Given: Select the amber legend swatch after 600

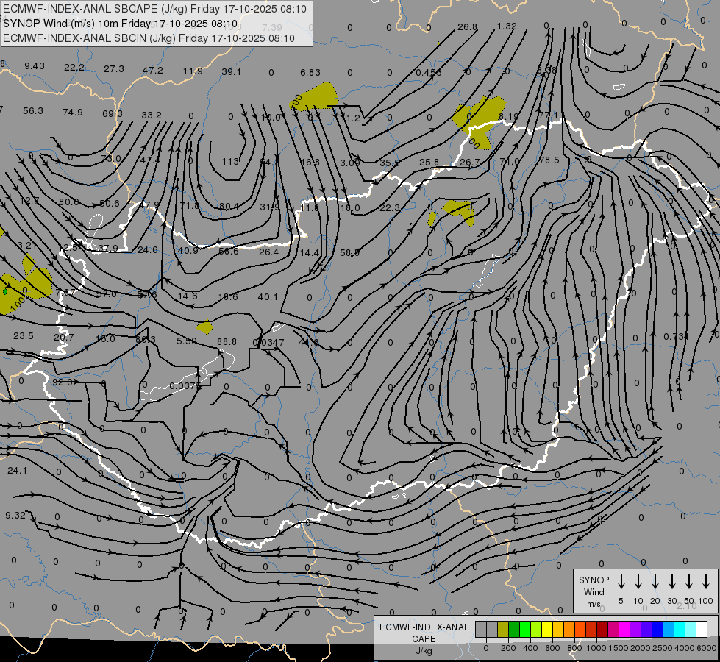Looking at the screenshot, I should pos(558,629).
